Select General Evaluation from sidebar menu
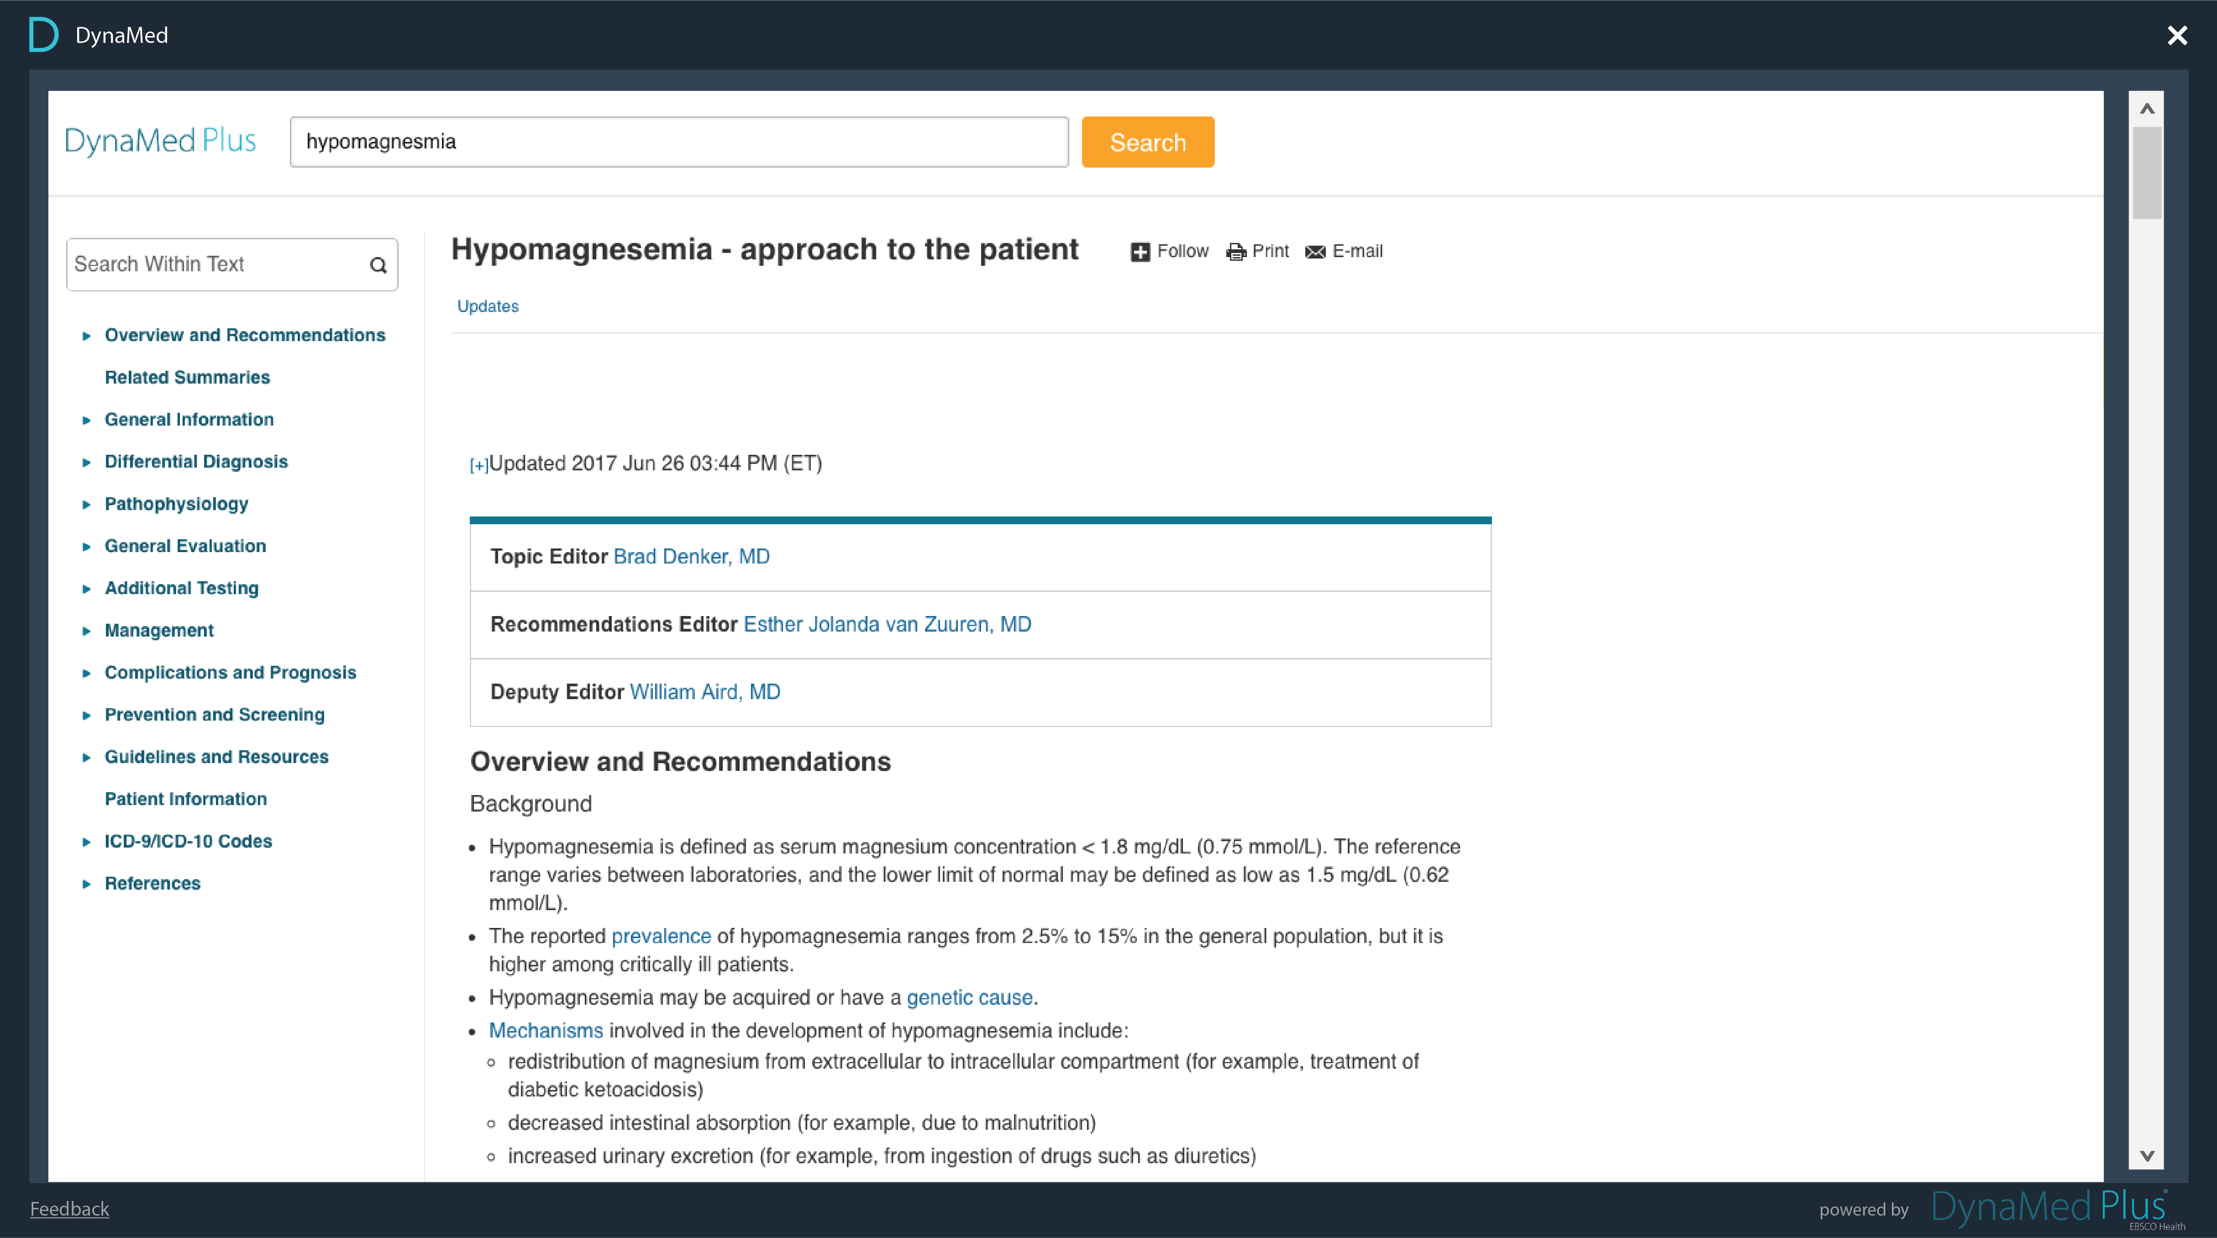The width and height of the screenshot is (2217, 1238). point(184,545)
